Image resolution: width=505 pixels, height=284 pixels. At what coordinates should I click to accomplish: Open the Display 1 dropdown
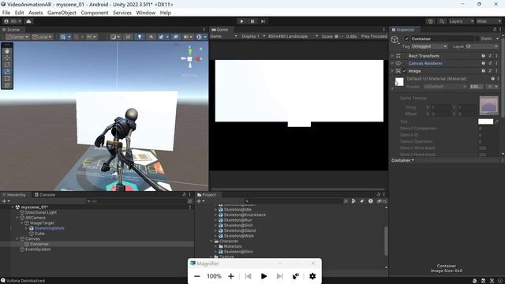pyautogui.click(x=253, y=36)
